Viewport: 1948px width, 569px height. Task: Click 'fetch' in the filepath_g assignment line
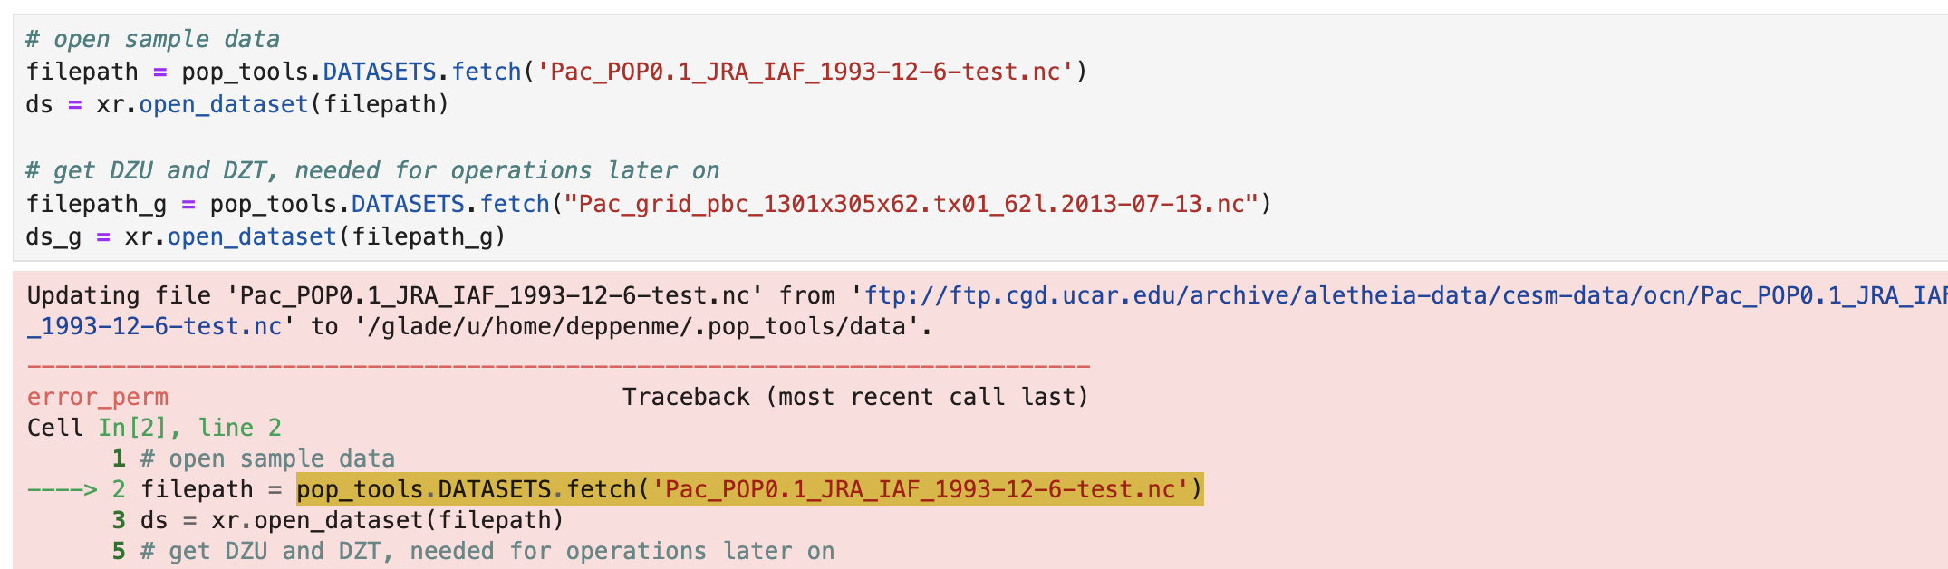click(x=515, y=204)
